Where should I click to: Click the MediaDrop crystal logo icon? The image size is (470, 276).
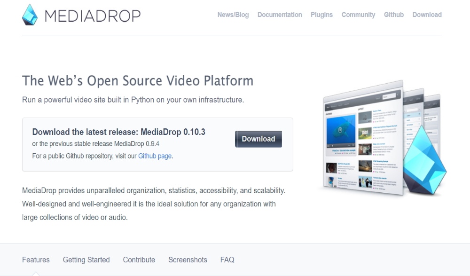(x=30, y=15)
